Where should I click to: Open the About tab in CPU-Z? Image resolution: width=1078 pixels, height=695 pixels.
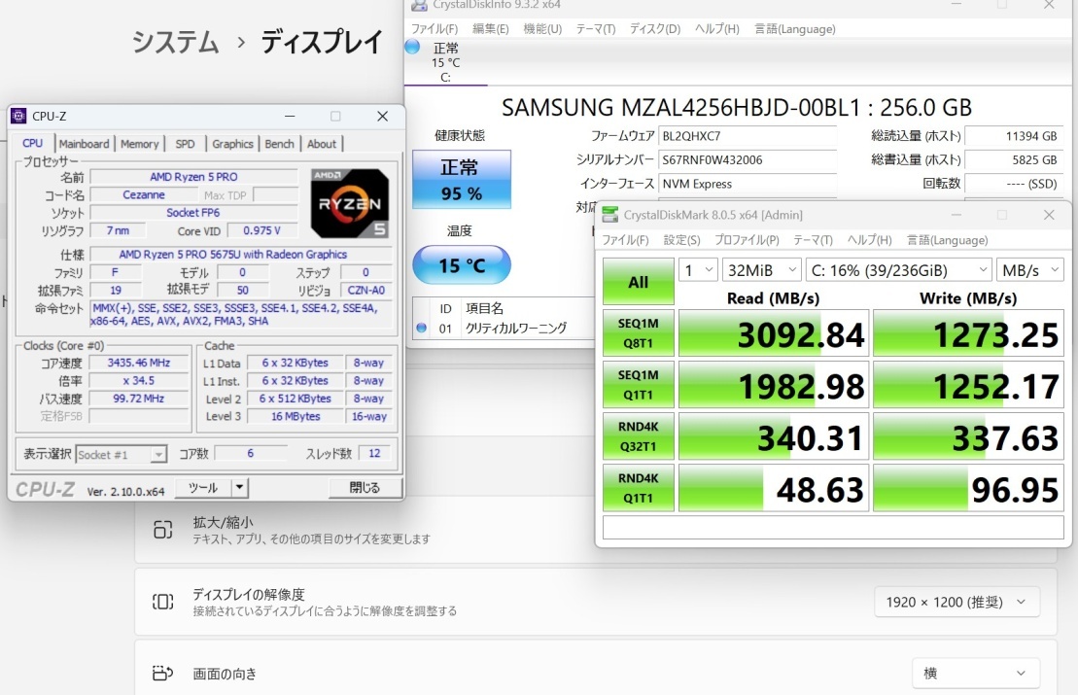click(322, 144)
